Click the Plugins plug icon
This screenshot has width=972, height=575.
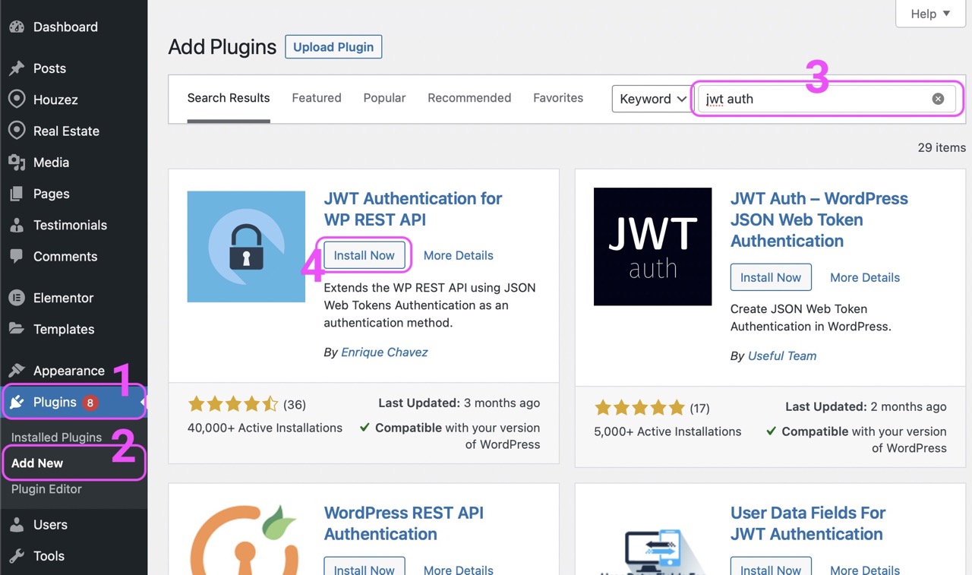tap(17, 402)
